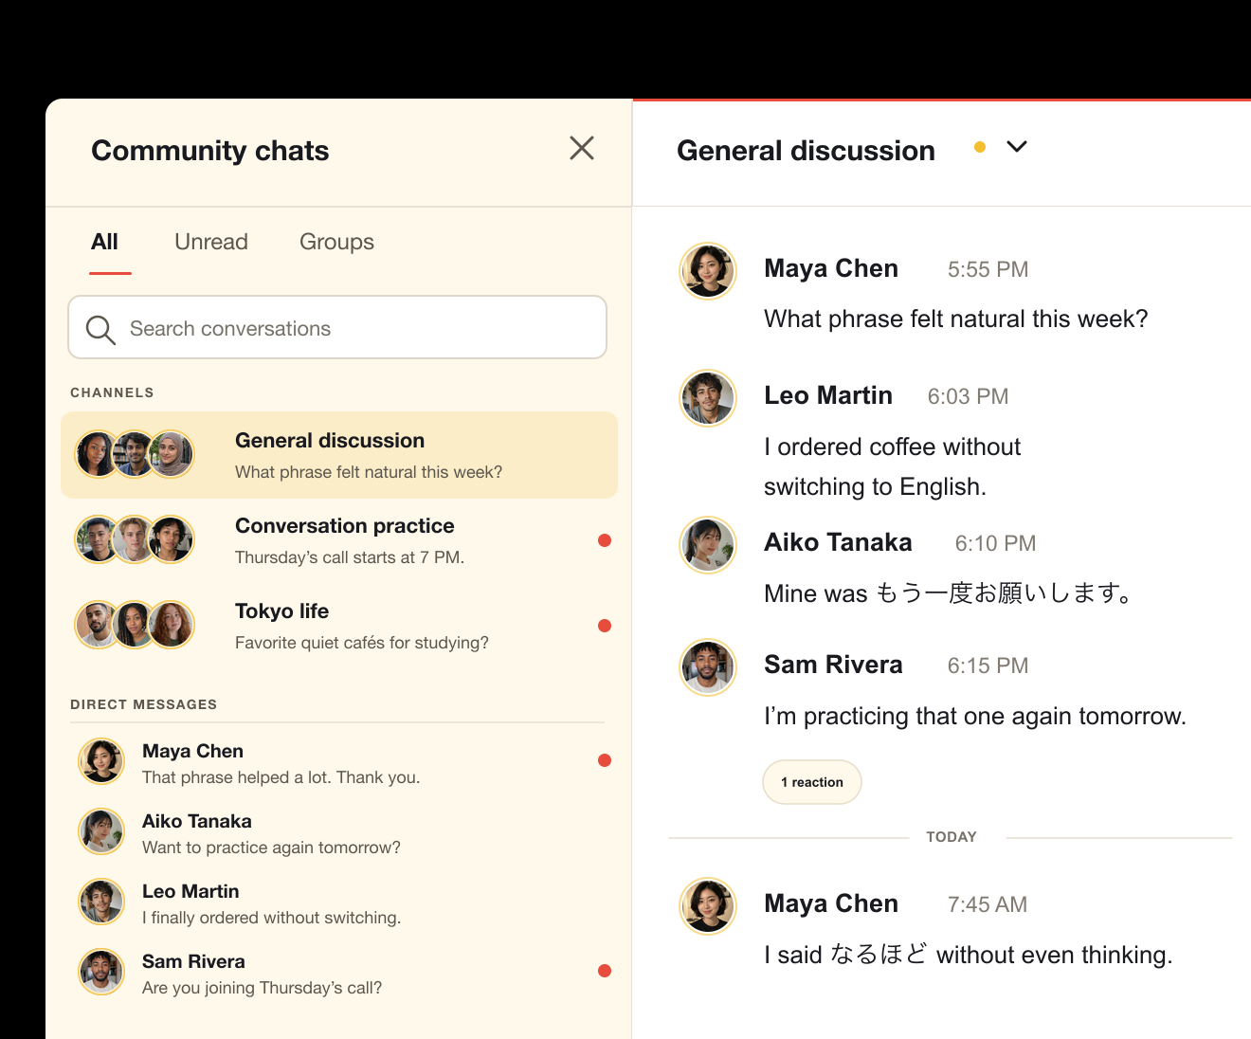Image resolution: width=1251 pixels, height=1039 pixels.
Task: Switch to the All tab
Action: [105, 242]
